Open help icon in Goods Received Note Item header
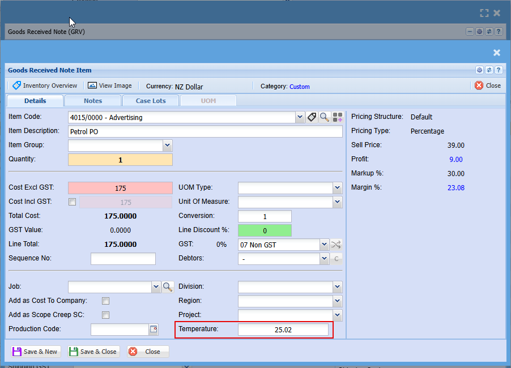Viewport: 511px width, 368px height. coord(499,70)
